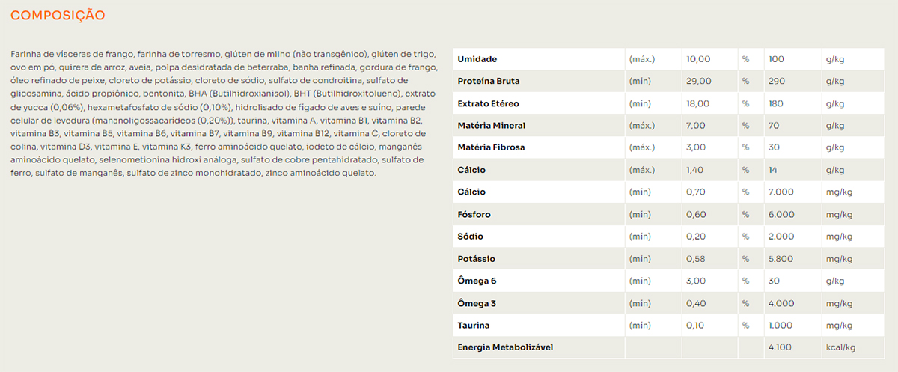Viewport: 898px width, 372px height.
Task: Click the 4.100 energy value cell
Action: click(780, 348)
